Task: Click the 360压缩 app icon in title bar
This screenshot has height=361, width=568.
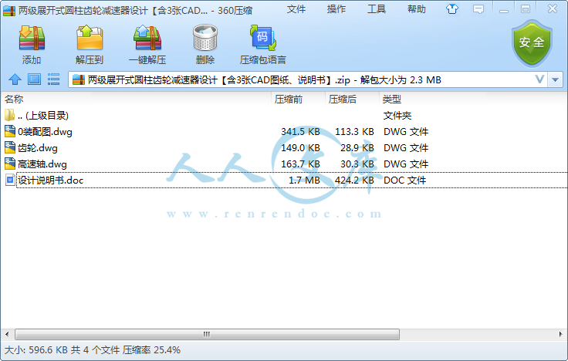Action: (9, 11)
